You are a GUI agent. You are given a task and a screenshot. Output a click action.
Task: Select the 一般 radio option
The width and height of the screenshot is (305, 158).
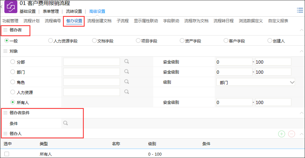(7, 41)
